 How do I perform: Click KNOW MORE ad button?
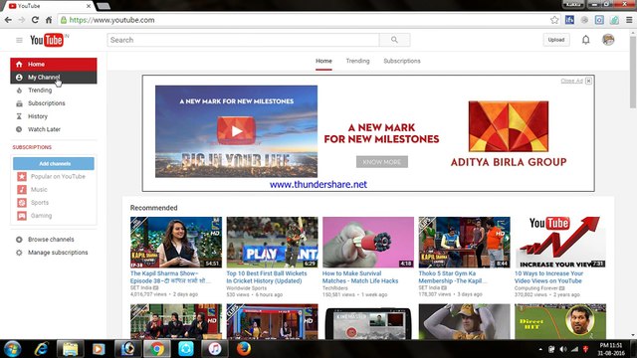(x=382, y=162)
